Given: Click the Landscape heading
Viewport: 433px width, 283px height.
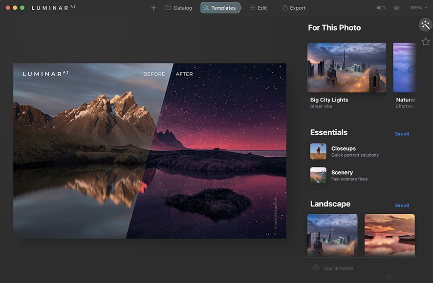Looking at the screenshot, I should [330, 204].
